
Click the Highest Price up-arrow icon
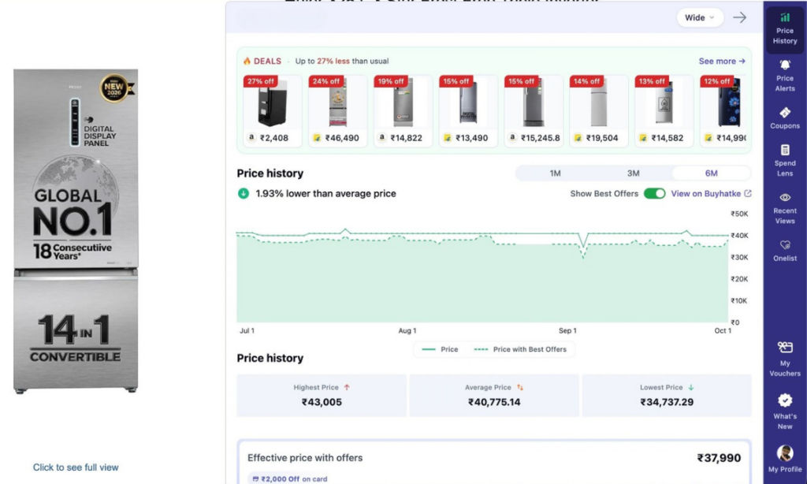point(347,387)
